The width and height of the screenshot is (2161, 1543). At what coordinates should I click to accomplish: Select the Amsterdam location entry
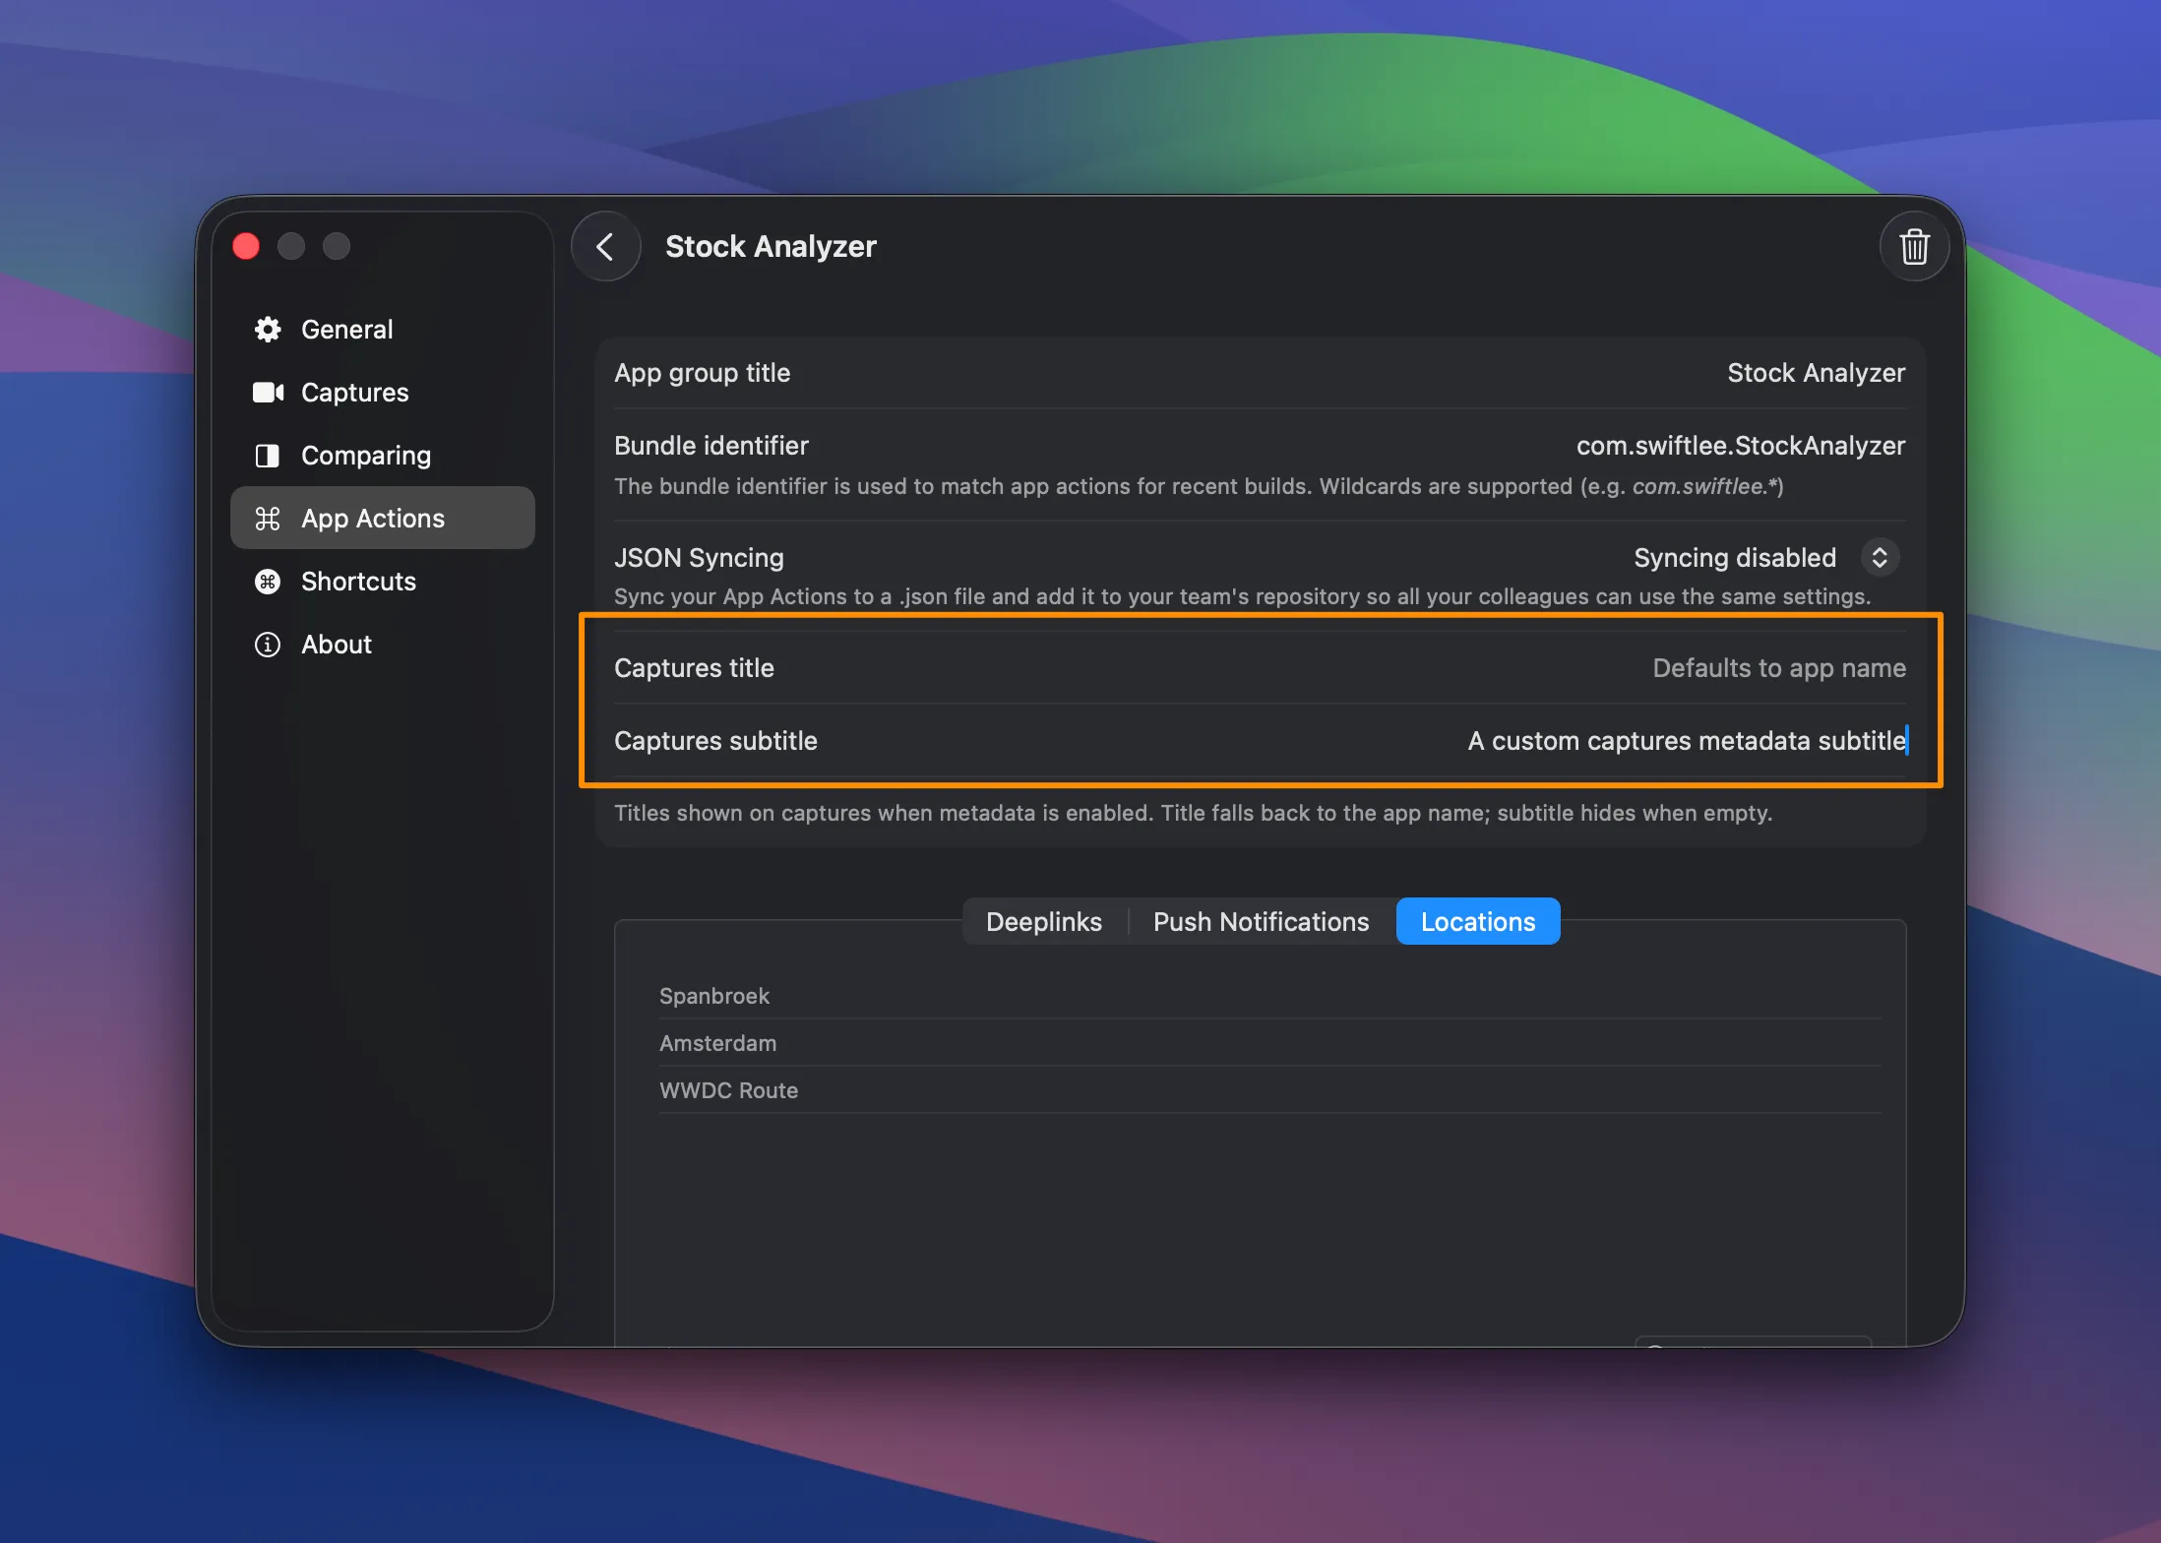(x=717, y=1042)
